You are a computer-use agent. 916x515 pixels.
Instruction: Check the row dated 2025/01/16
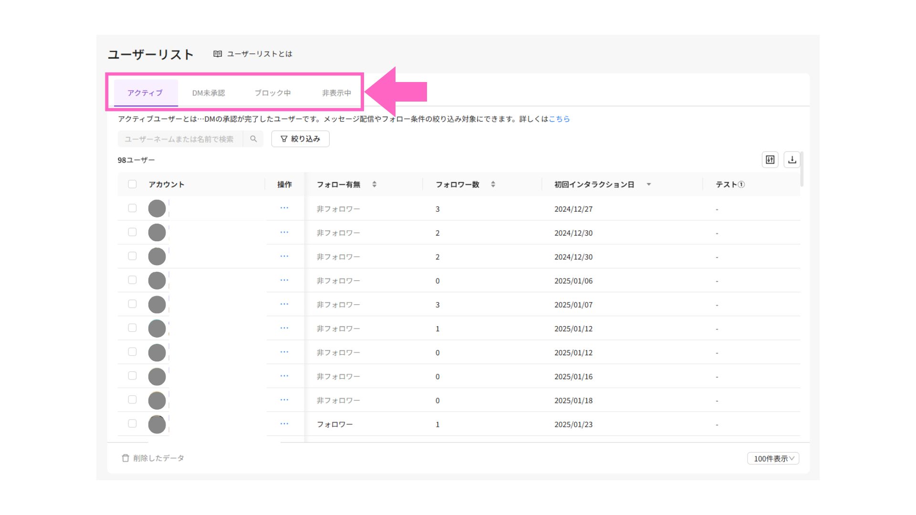[132, 376]
